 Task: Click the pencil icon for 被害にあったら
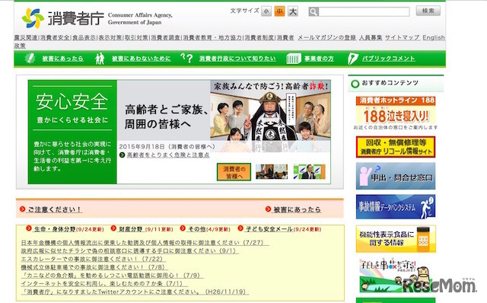tap(30, 58)
